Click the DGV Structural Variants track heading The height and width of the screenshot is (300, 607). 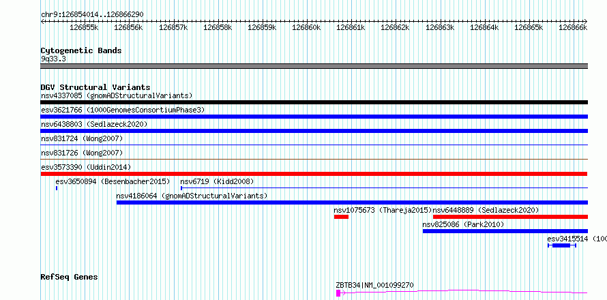point(95,87)
